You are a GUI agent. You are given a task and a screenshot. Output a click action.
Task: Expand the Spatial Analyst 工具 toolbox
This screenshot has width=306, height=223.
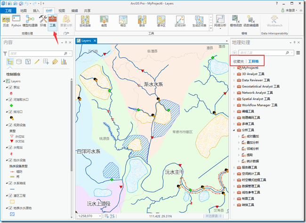coord(234,99)
